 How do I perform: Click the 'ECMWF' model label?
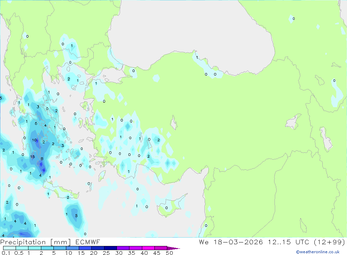(x=88, y=242)
